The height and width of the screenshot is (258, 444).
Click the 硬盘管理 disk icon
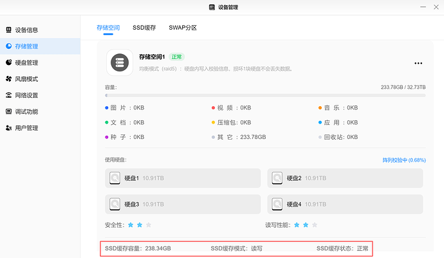pyautogui.click(x=8, y=62)
